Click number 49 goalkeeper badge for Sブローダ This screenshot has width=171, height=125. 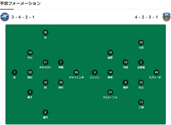[156, 72]
